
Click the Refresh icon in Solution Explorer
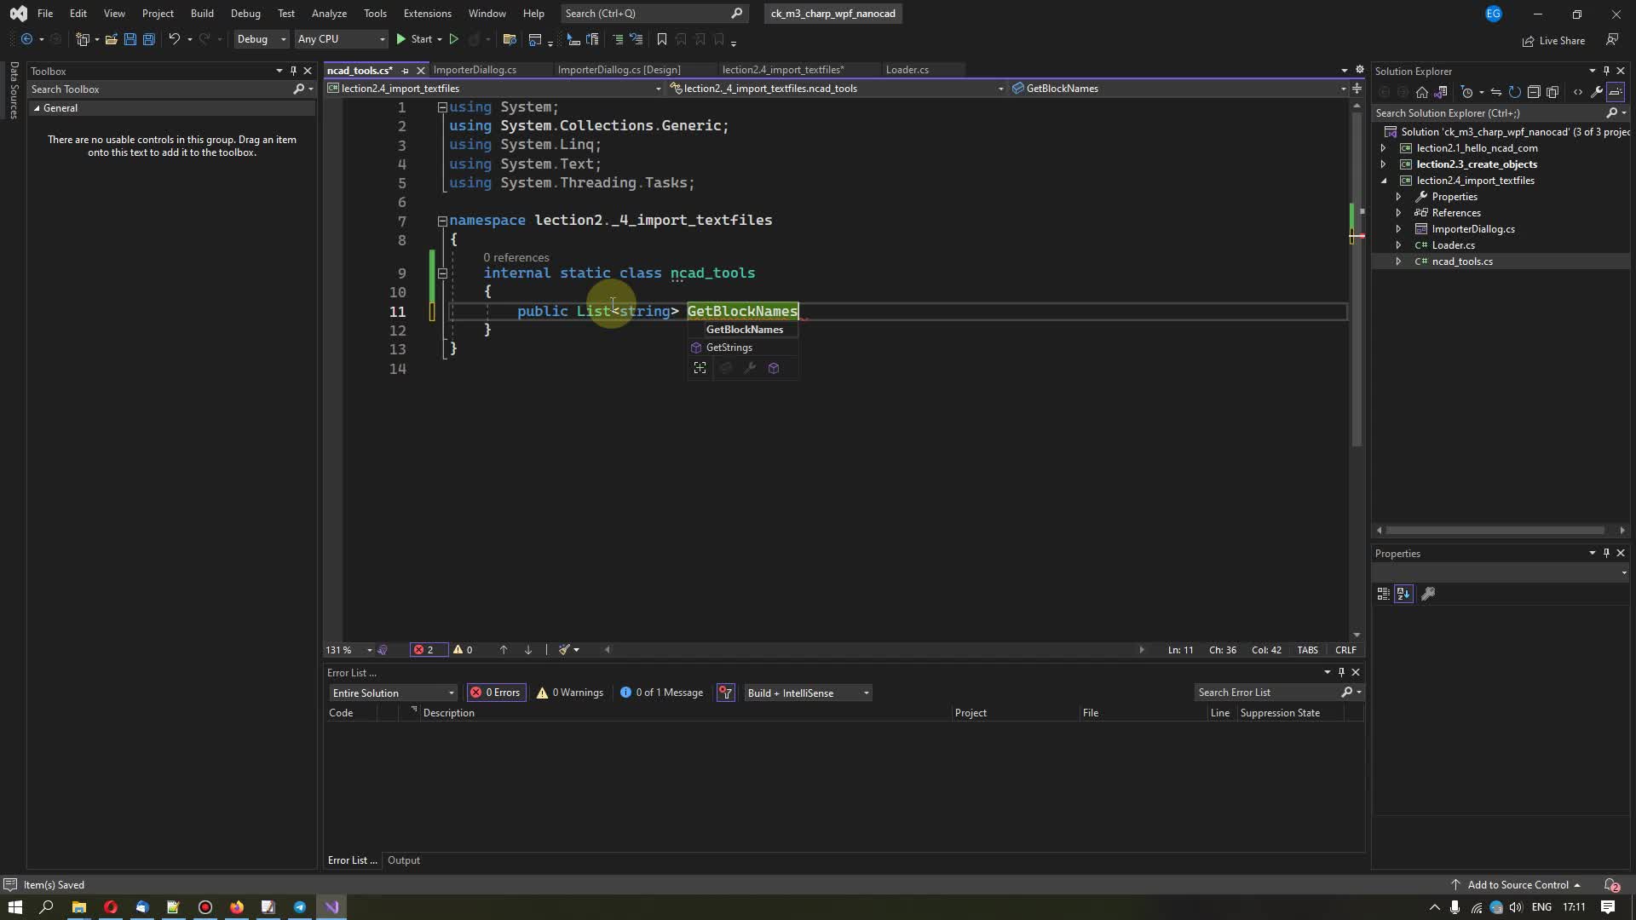click(x=1515, y=92)
